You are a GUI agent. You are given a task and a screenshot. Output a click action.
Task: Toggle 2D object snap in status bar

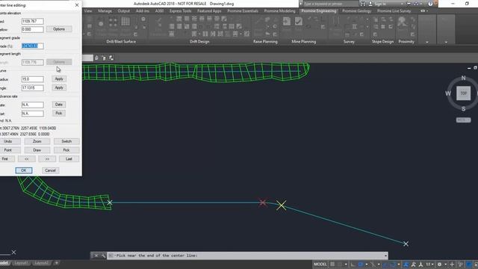(x=392, y=264)
